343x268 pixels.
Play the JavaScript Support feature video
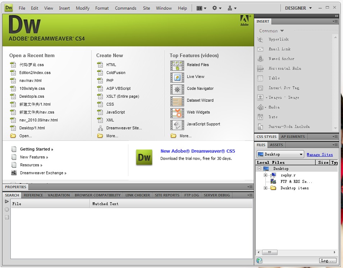[177, 125]
